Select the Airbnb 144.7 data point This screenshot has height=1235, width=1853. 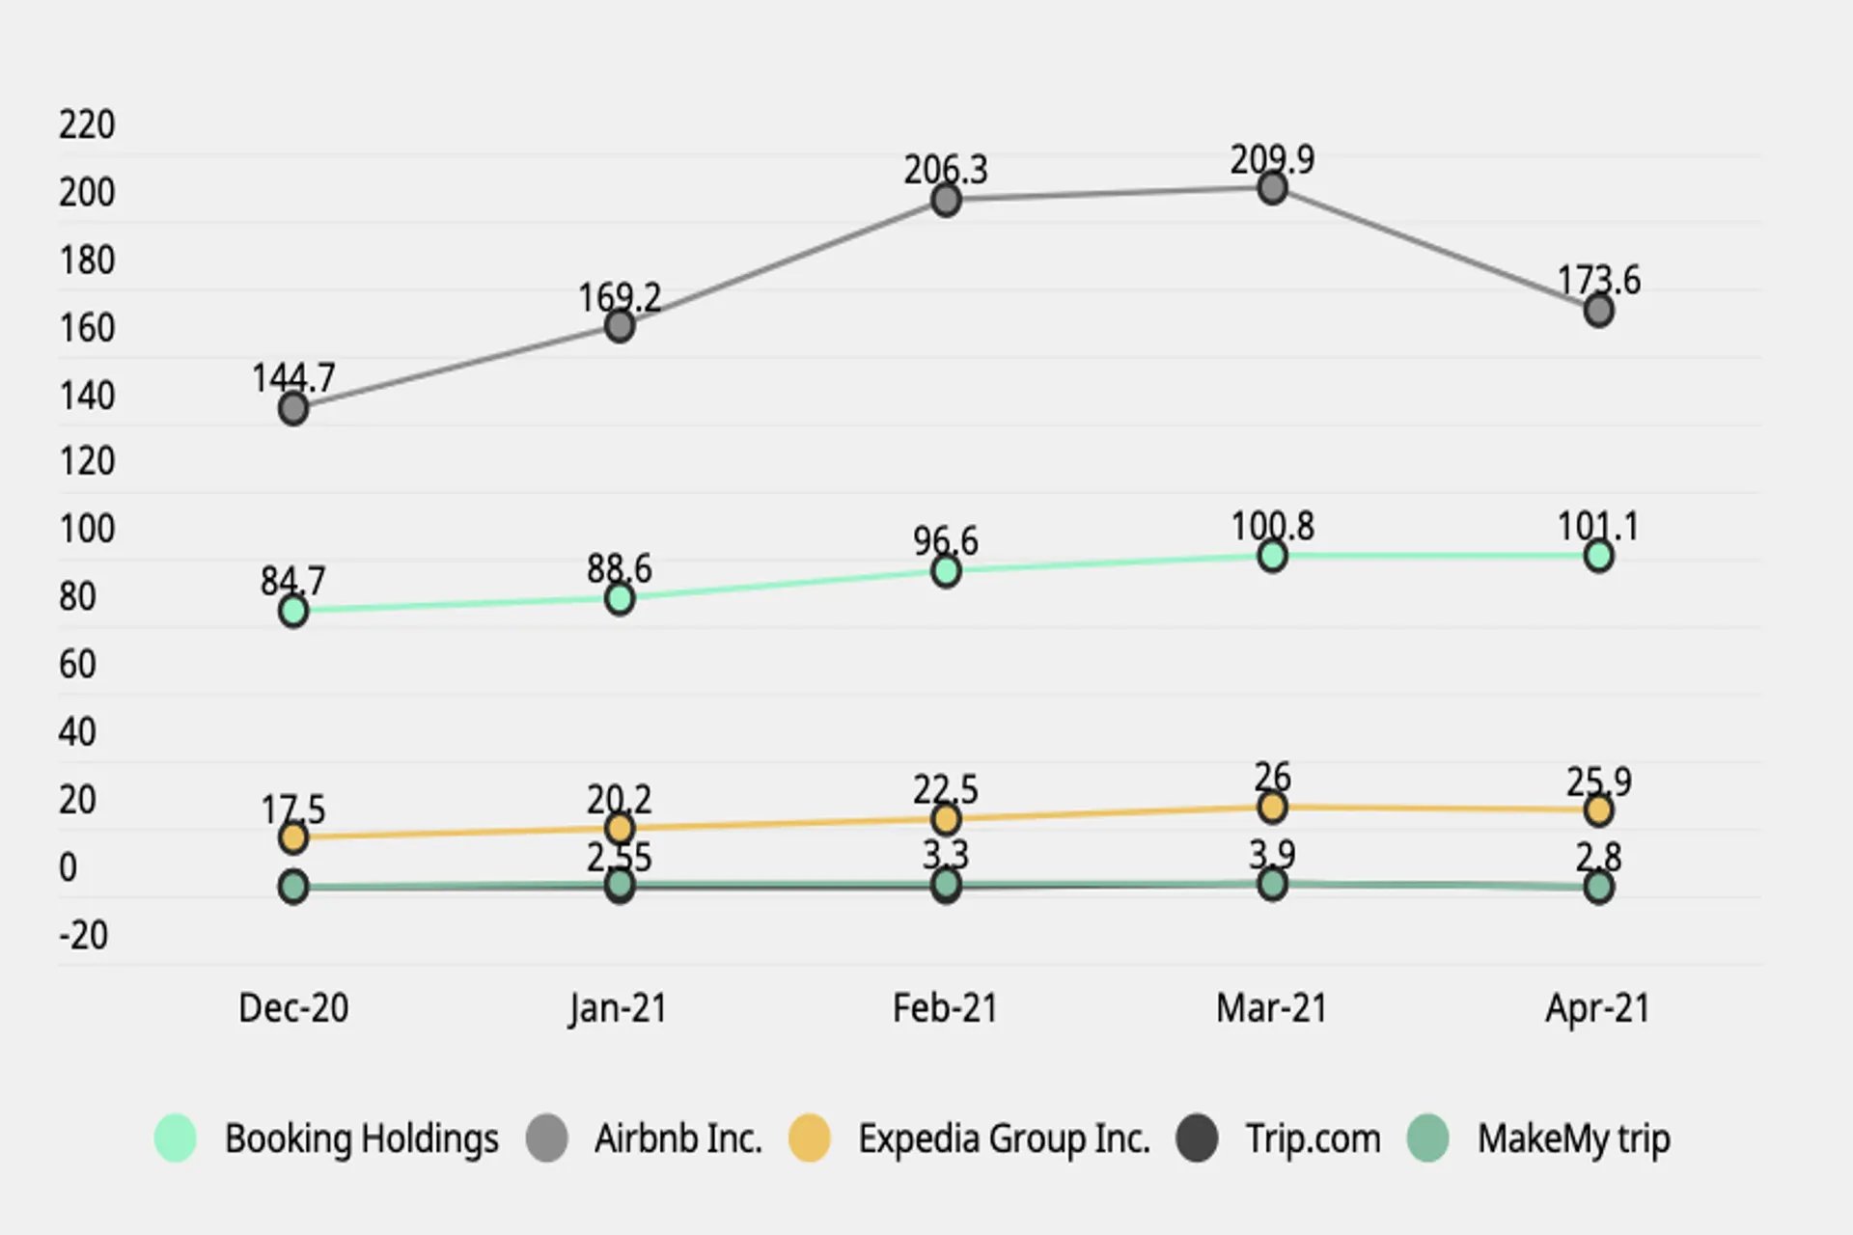(x=293, y=408)
